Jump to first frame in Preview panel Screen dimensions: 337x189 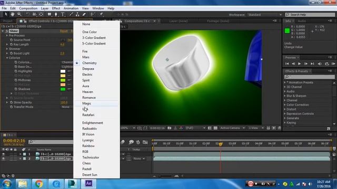click(287, 64)
